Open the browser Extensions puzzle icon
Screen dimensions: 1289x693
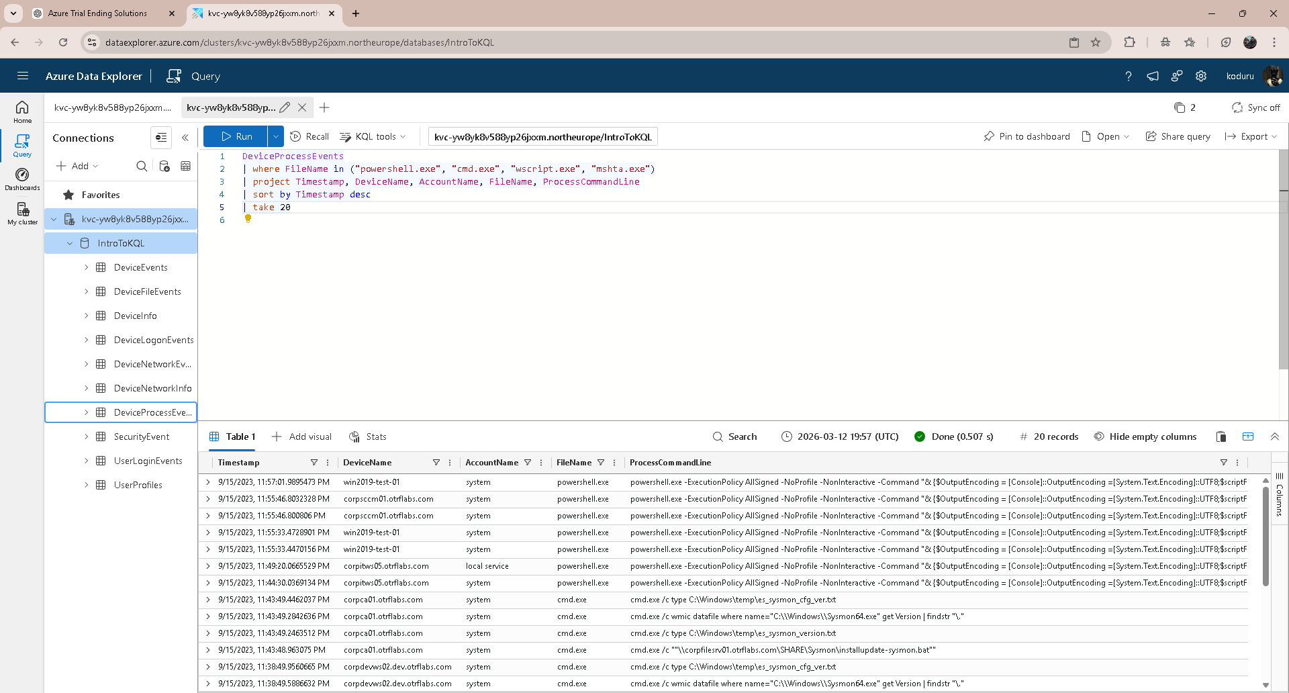pos(1130,42)
